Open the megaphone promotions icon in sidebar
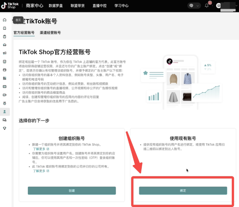This screenshot has height=207, width=239. tap(4, 53)
